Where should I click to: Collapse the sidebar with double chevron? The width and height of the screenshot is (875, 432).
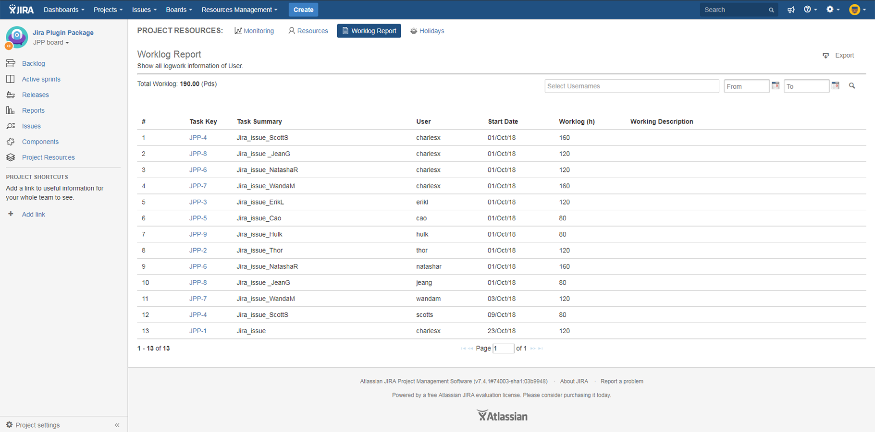(117, 425)
